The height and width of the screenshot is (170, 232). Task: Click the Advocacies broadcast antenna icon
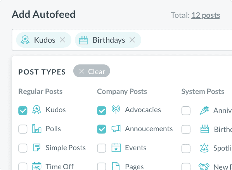(x=116, y=109)
